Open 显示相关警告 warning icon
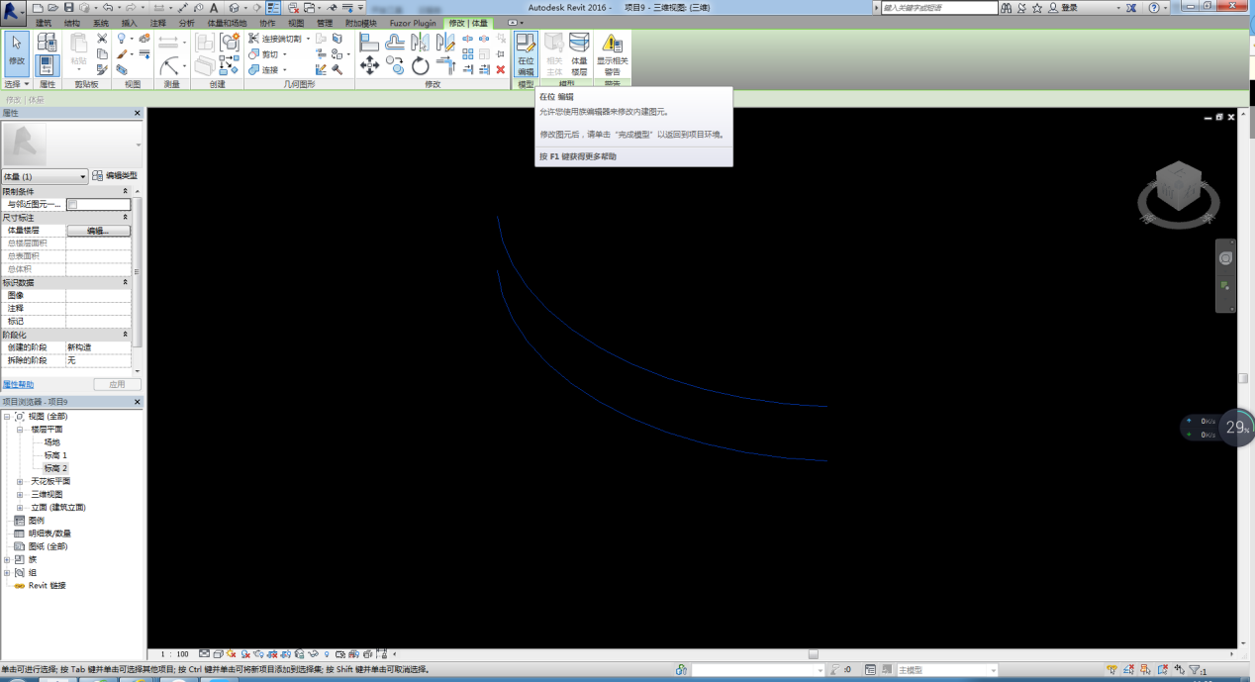The width and height of the screenshot is (1255, 682). [x=612, y=53]
